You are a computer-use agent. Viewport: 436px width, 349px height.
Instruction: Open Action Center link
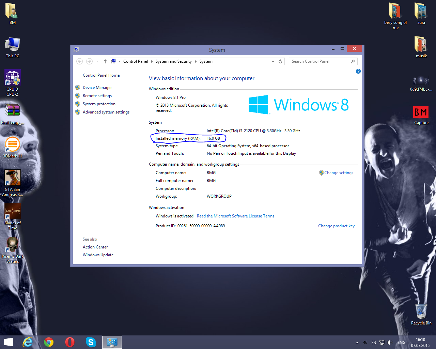(95, 247)
